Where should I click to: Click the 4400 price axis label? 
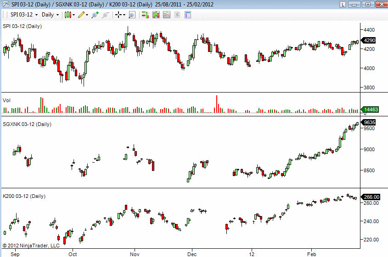[369, 30]
